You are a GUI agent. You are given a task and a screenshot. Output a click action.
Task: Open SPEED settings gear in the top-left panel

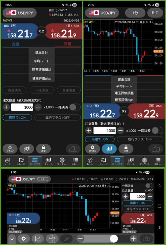(10, 149)
